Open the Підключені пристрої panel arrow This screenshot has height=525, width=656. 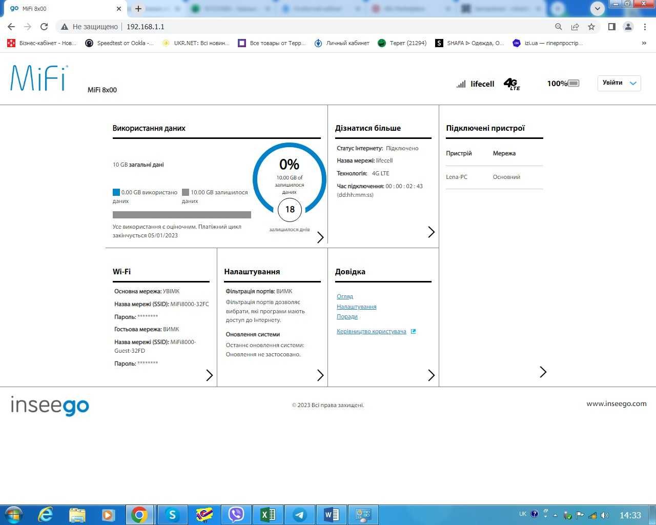tap(543, 372)
